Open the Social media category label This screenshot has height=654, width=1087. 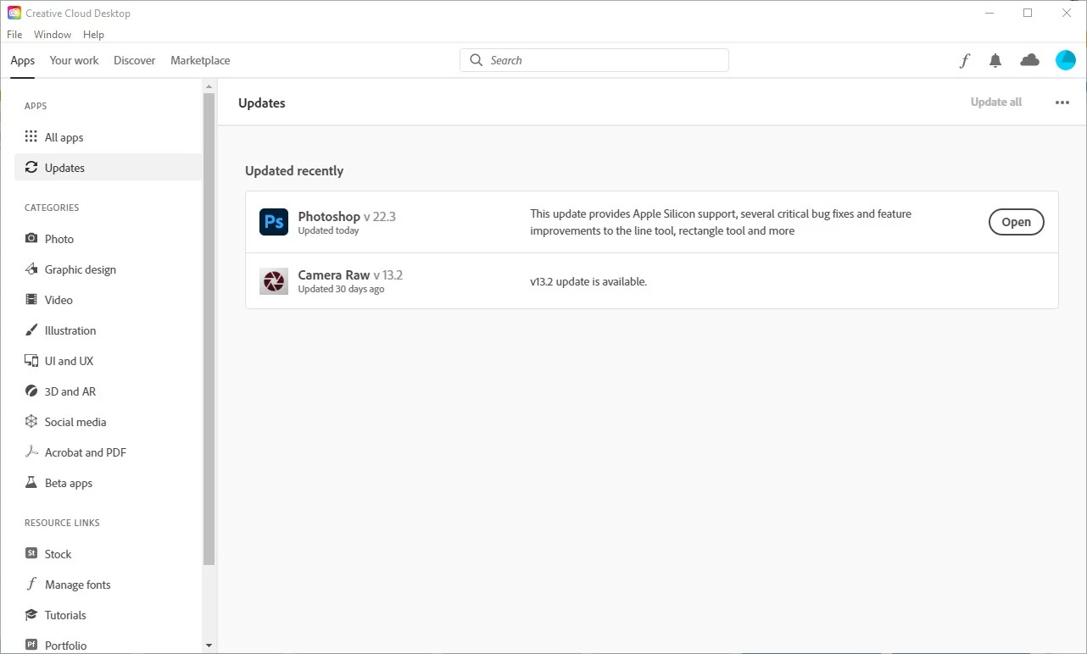pyautogui.click(x=75, y=422)
